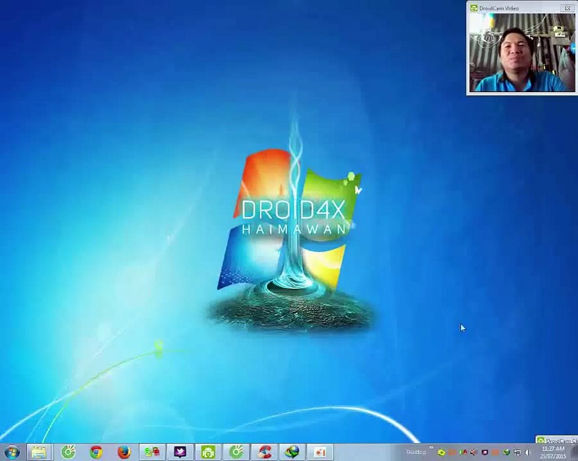Open Internet Download Manager from the taskbar
Screen dimensions: 578x461
(x=293, y=452)
